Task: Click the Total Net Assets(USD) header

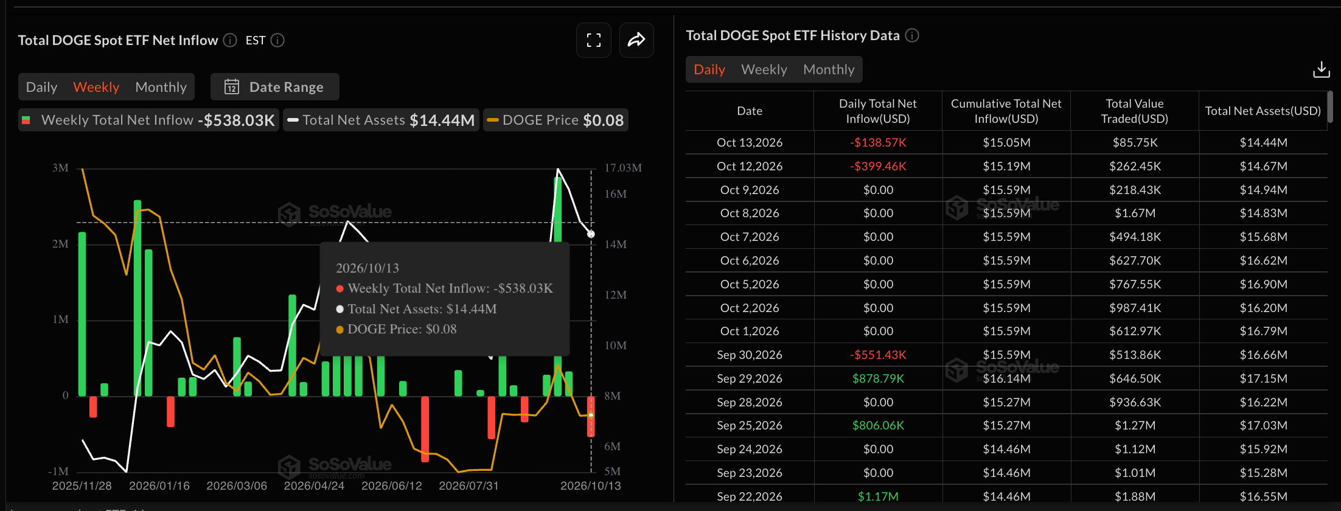Action: (x=1263, y=111)
